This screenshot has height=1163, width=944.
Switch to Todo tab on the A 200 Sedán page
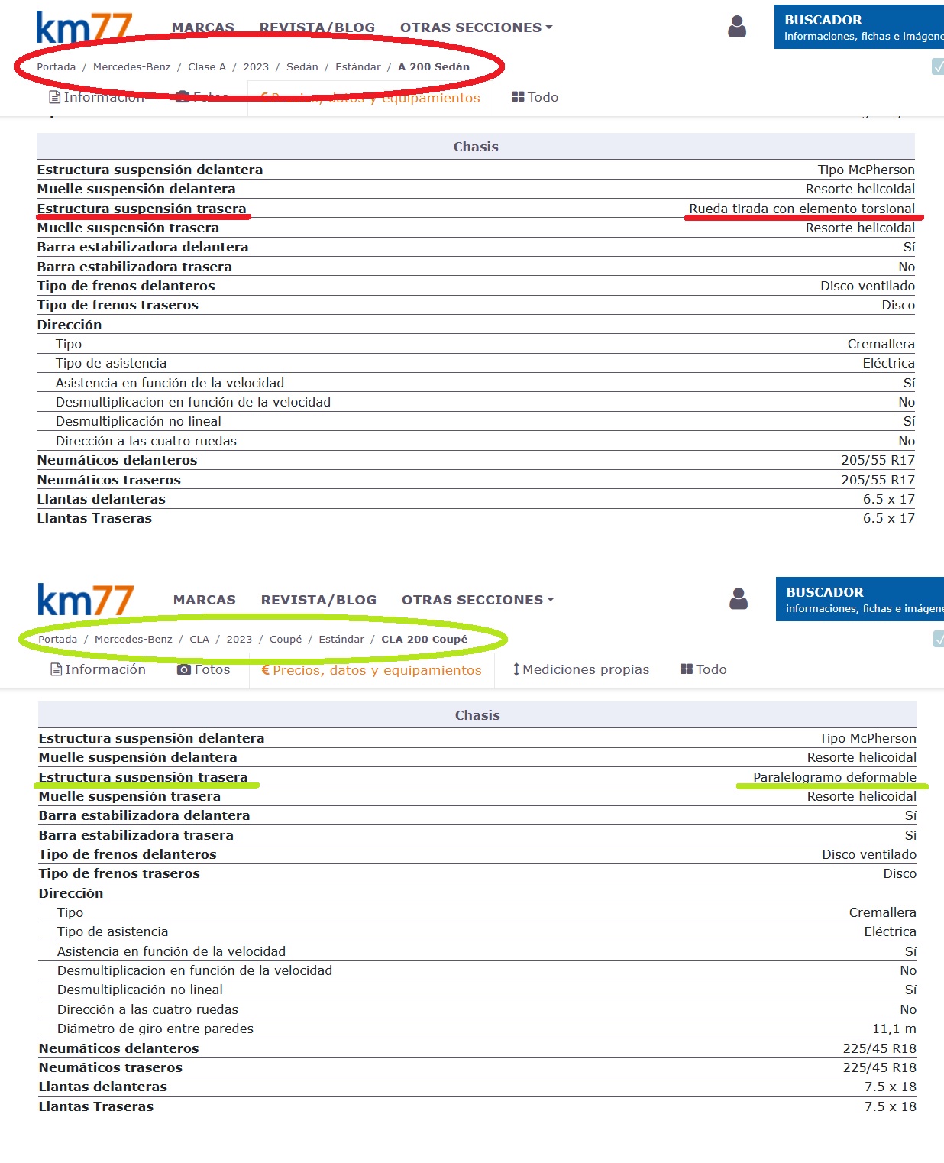click(535, 97)
